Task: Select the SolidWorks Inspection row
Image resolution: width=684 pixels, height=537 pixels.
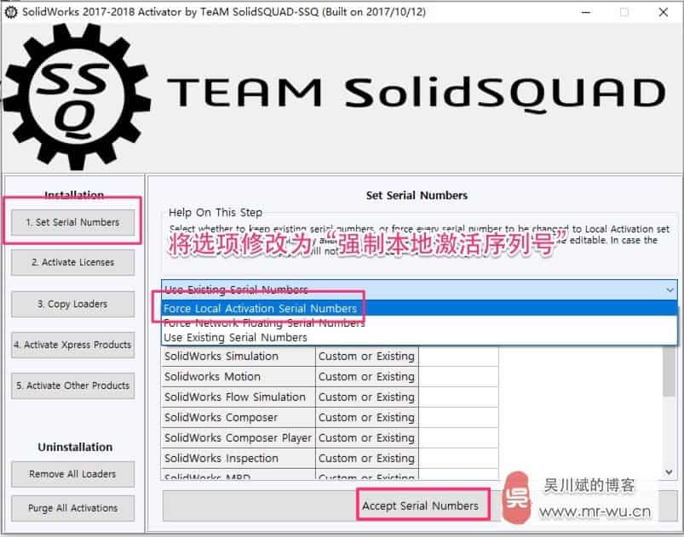Action: point(330,458)
